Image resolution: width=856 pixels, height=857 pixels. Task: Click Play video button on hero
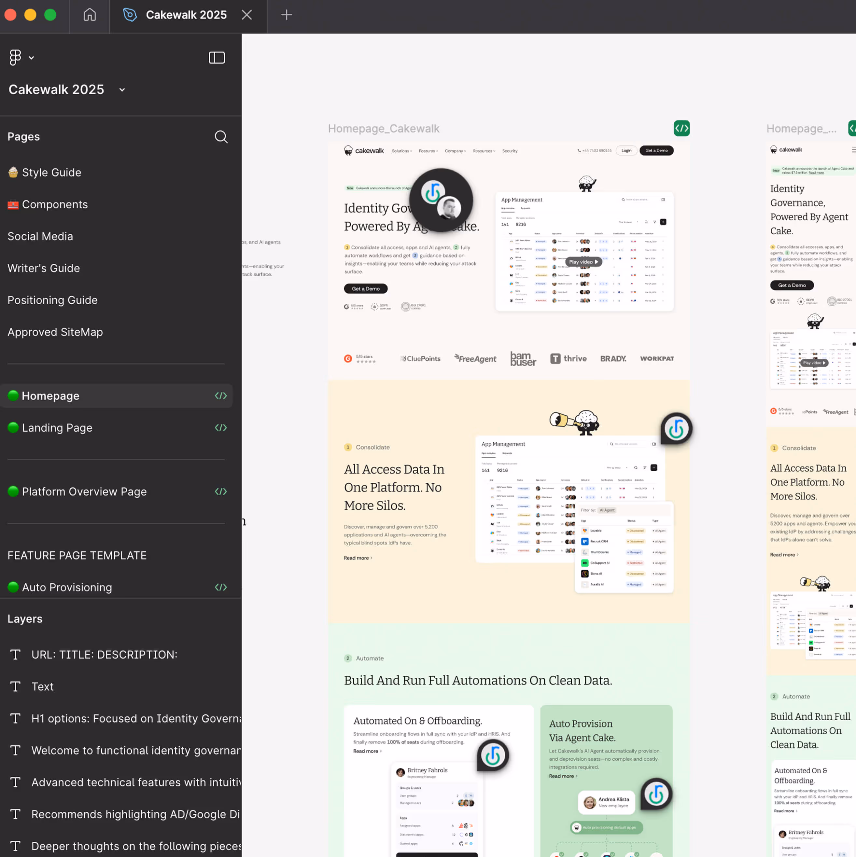tap(583, 262)
